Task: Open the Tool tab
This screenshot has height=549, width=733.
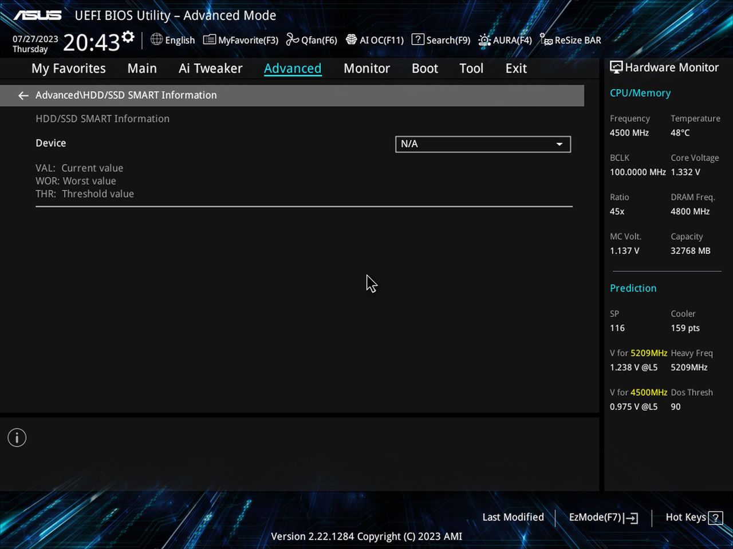Action: tap(471, 69)
